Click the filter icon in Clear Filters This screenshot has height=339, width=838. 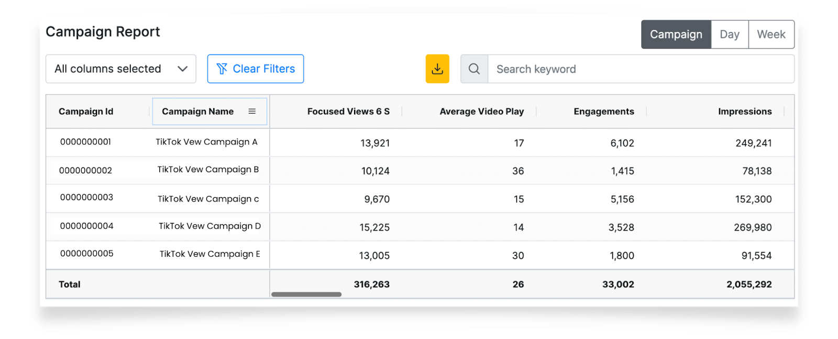coord(222,69)
